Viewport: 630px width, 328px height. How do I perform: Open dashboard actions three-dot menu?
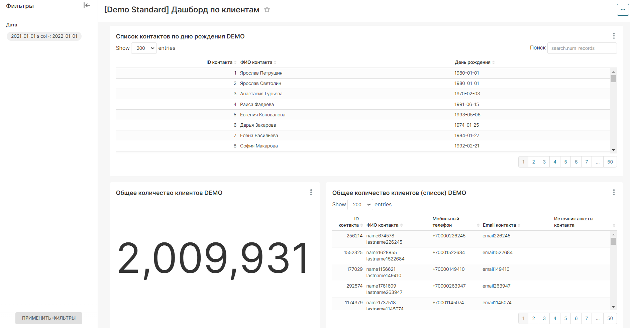[x=623, y=10]
